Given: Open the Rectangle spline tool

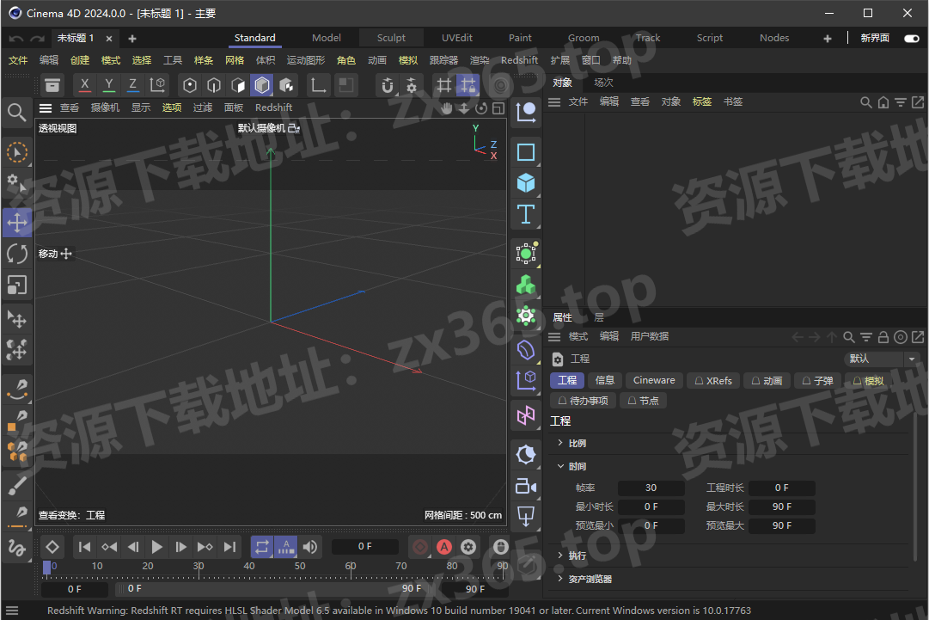Looking at the screenshot, I should click(x=526, y=152).
